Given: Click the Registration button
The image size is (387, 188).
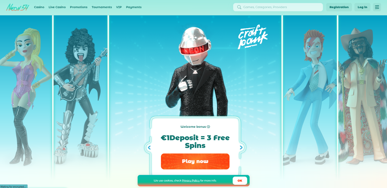Looking at the screenshot, I should pyautogui.click(x=339, y=7).
